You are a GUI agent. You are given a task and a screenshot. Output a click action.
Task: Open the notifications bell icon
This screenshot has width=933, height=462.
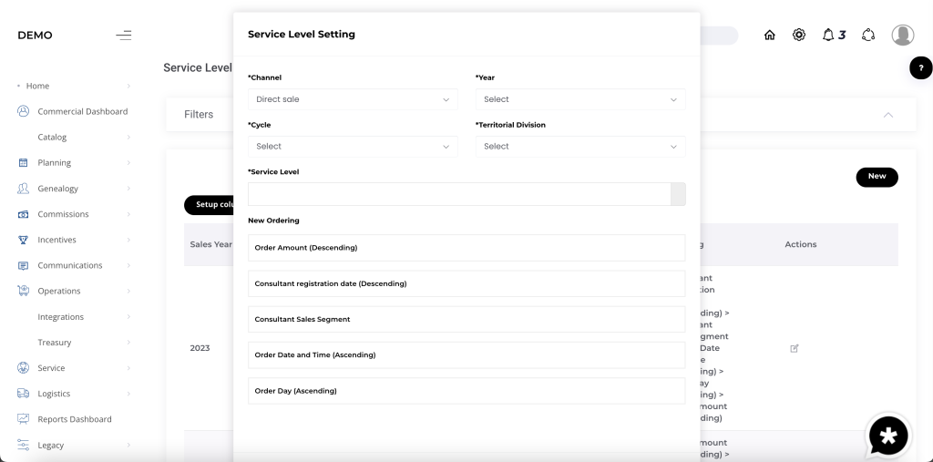click(x=828, y=36)
